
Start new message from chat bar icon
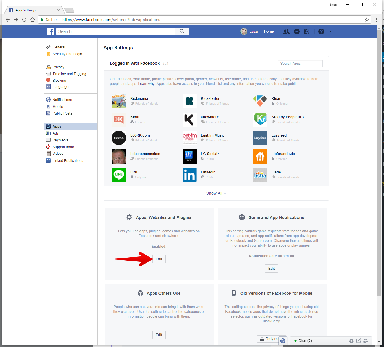click(358, 341)
